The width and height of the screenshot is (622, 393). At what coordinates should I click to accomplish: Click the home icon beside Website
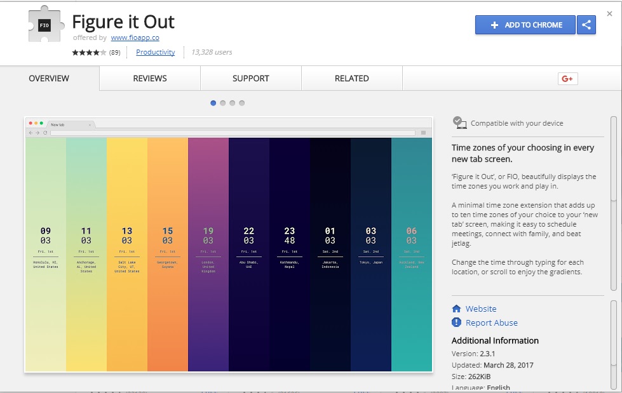point(457,309)
